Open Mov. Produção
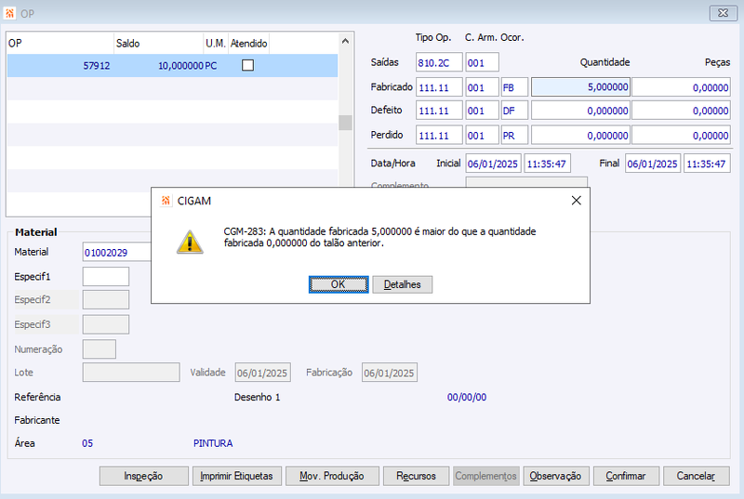Screen dimensions: 744x499 pos(332,476)
